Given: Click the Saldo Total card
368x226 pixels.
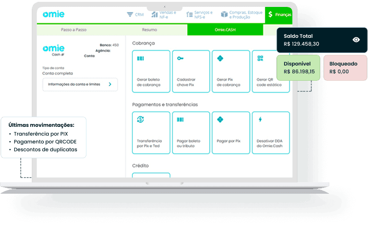Looking at the screenshot, I should 322,40.
